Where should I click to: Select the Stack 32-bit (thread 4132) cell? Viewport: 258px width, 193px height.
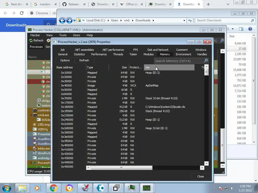161,98
